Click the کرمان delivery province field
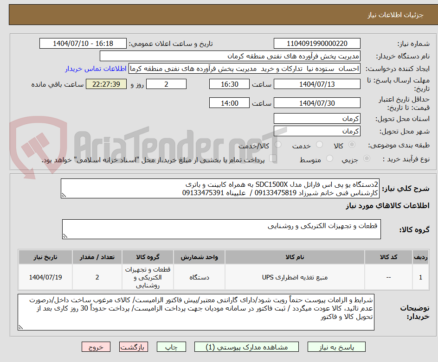Viewport: 438px width, 362px height. [x=317, y=118]
